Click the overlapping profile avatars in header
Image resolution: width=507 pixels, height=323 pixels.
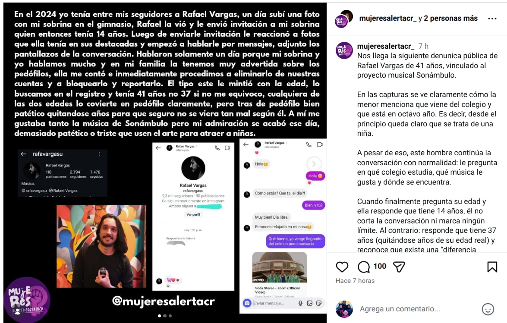pyautogui.click(x=344, y=19)
